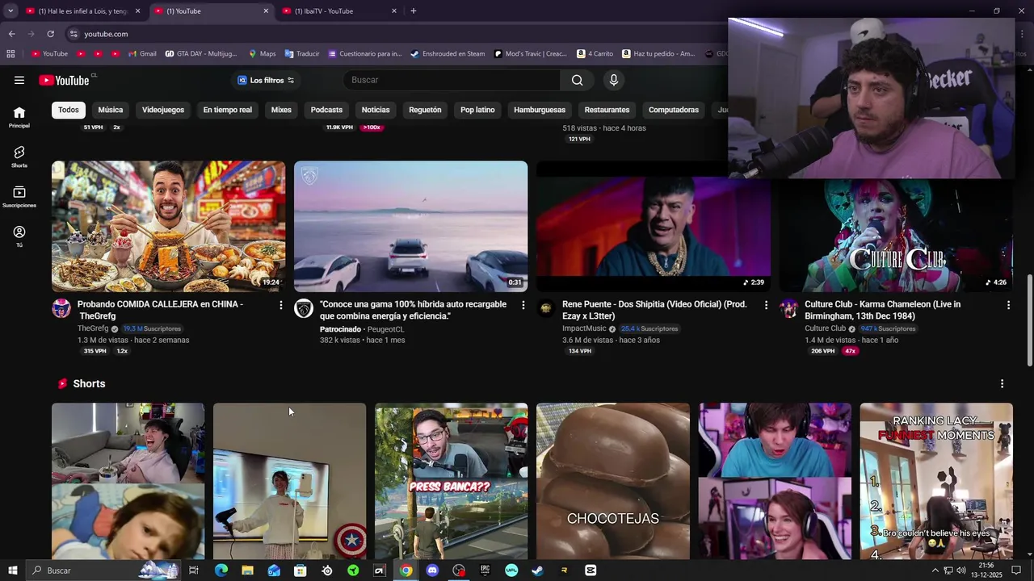Open the CHOCOTEJAS short

613,481
